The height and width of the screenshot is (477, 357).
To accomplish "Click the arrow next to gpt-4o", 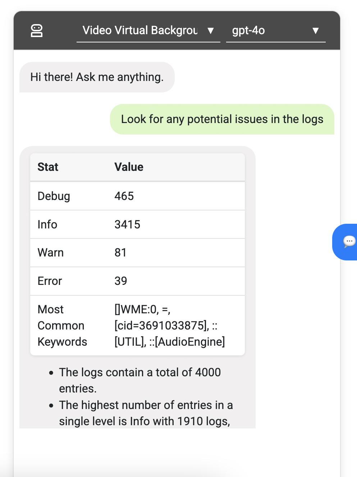I will [316, 31].
